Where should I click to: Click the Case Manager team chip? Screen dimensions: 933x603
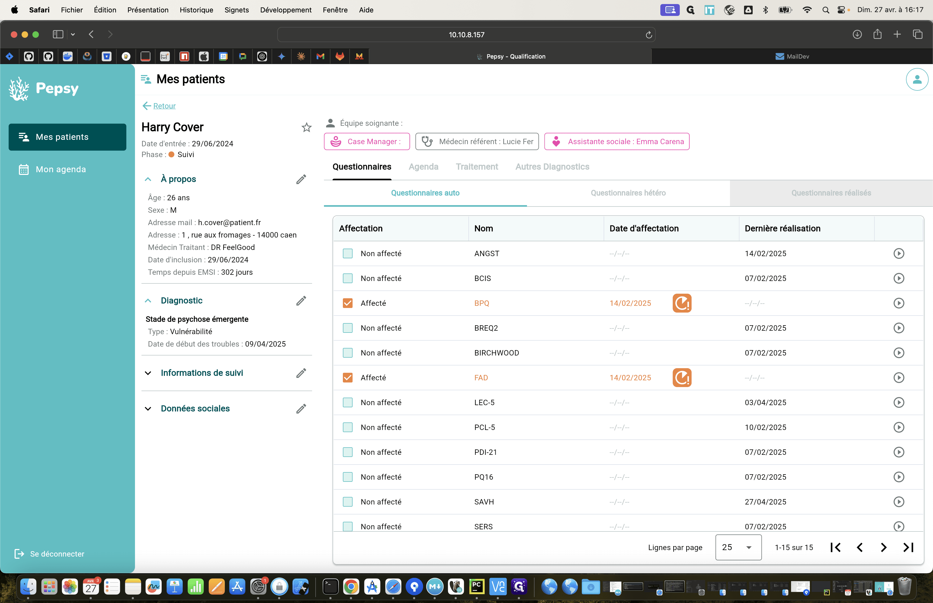click(367, 142)
